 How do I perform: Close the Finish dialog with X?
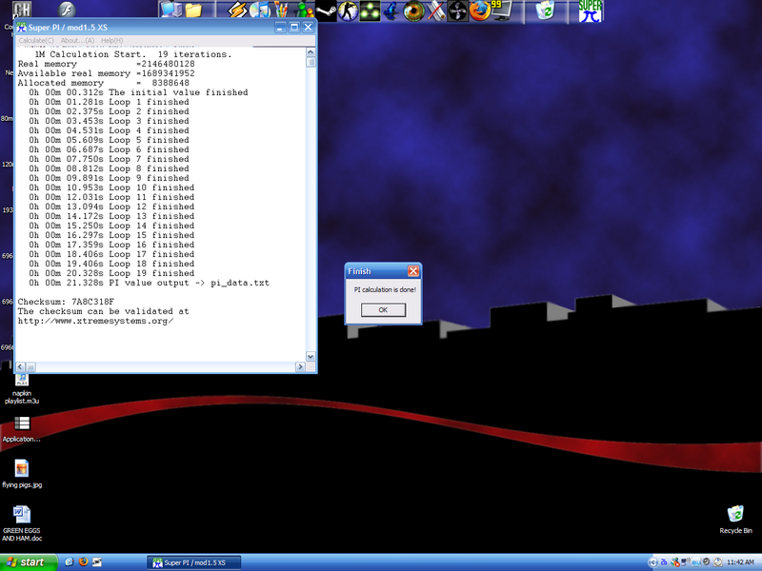tap(413, 271)
